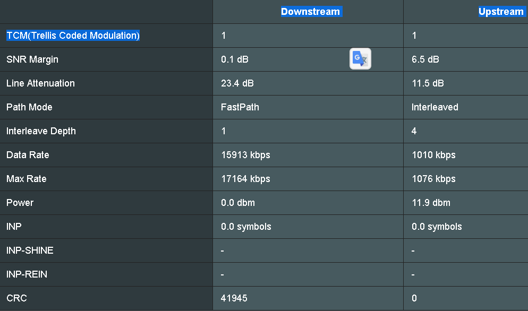The height and width of the screenshot is (311, 528).
Task: Click the FastPath downstream value
Action: [240, 107]
